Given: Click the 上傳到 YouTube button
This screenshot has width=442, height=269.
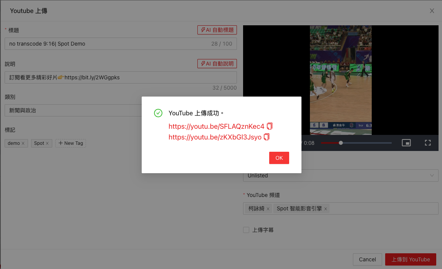Looking at the screenshot, I should point(411,259).
